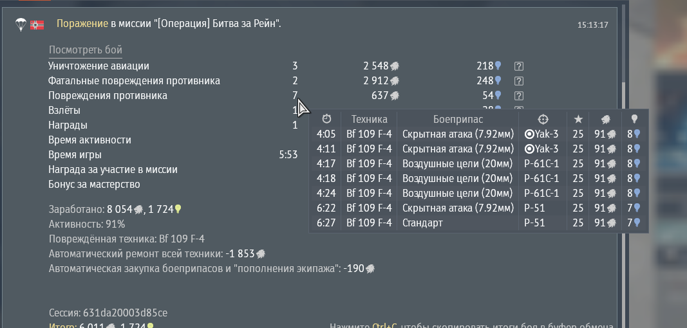Click the silver lion icon beside -1 853

pyautogui.click(x=261, y=254)
